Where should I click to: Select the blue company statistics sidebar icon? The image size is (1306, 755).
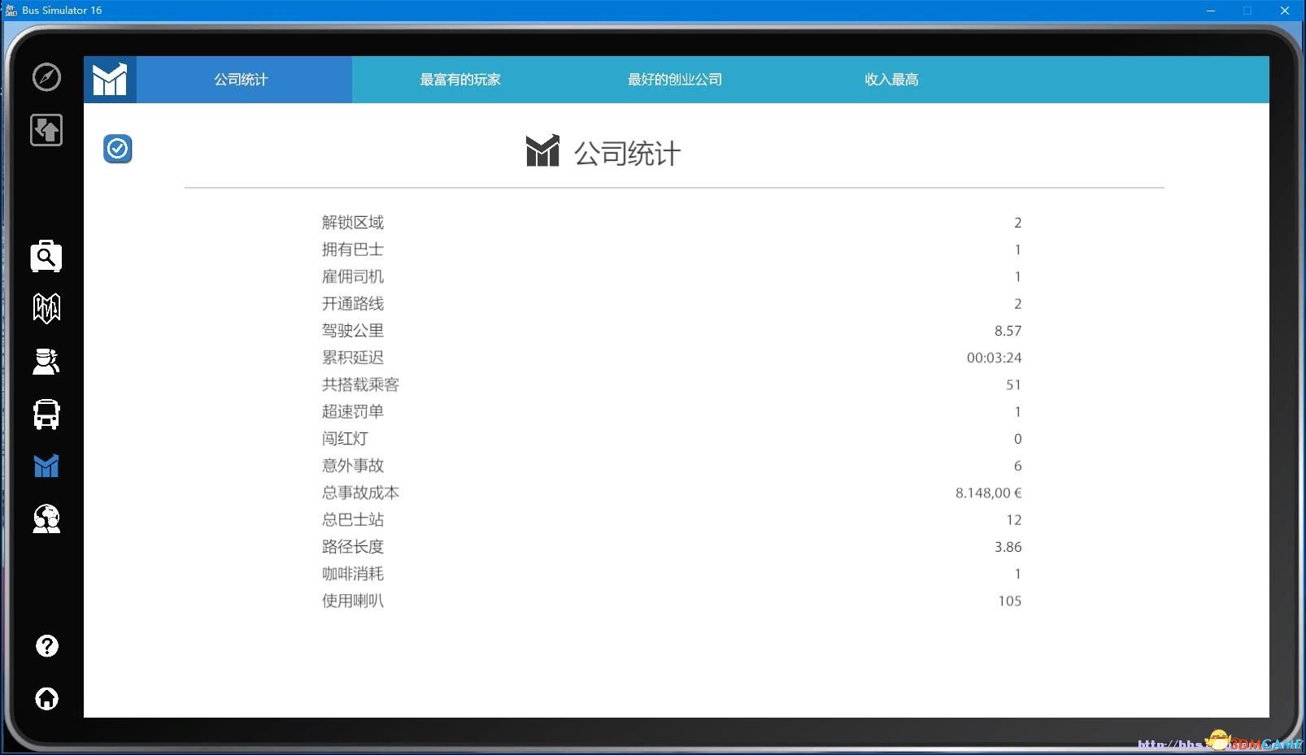(x=46, y=466)
